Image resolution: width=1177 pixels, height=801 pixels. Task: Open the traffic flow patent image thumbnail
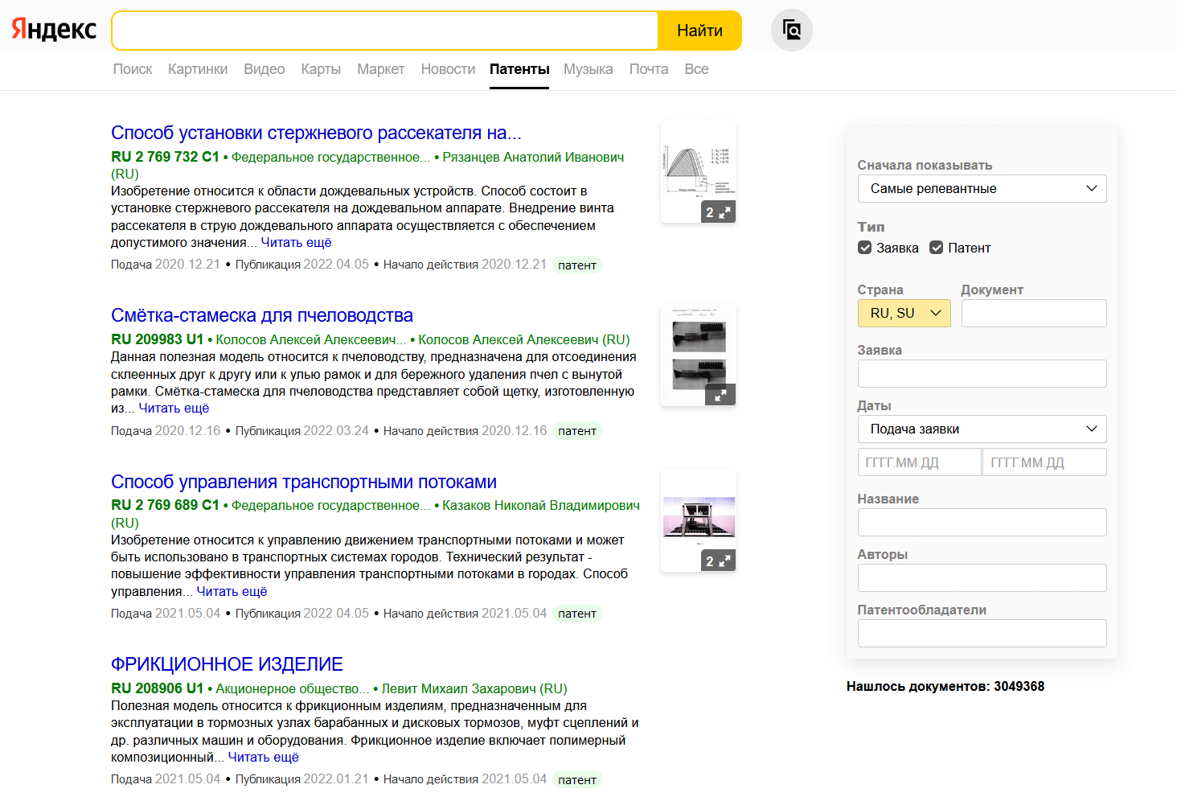[699, 520]
